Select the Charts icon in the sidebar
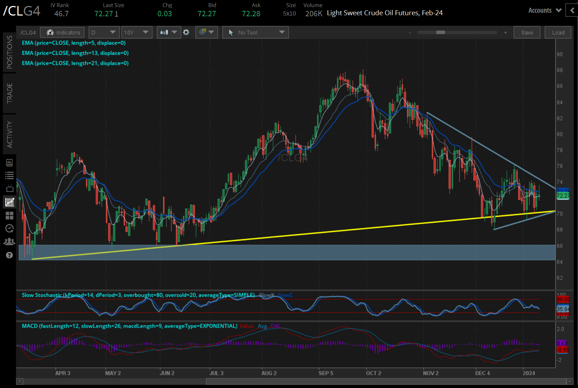 click(9, 202)
